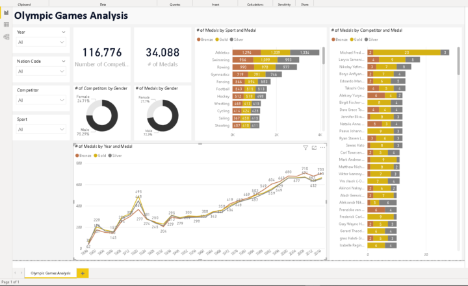This screenshot has width=468, height=286.
Task: Select the Rowing silver bar 977
Action: 286,67
